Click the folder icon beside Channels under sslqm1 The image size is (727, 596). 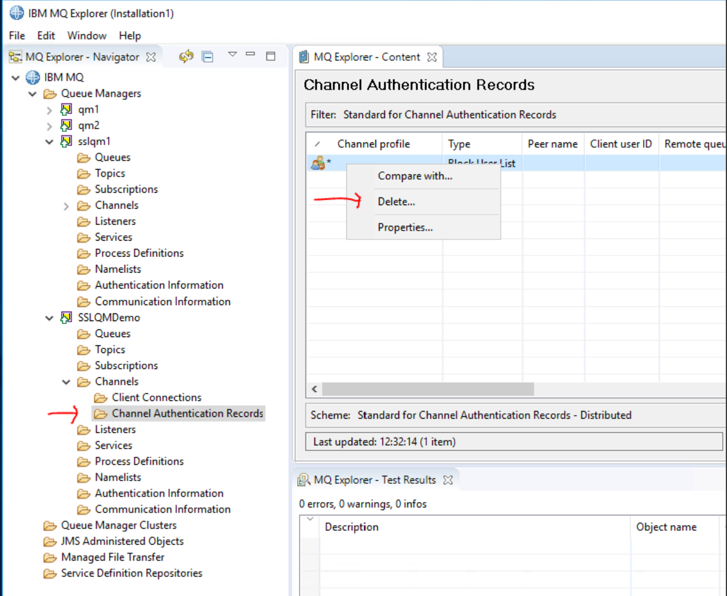(83, 206)
